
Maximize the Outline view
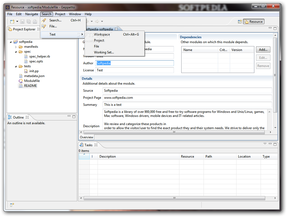click(x=74, y=117)
